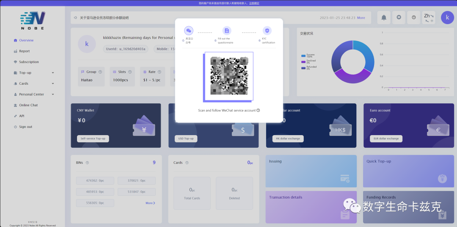
Task: Click the help icon next to Group
Action: [100, 72]
